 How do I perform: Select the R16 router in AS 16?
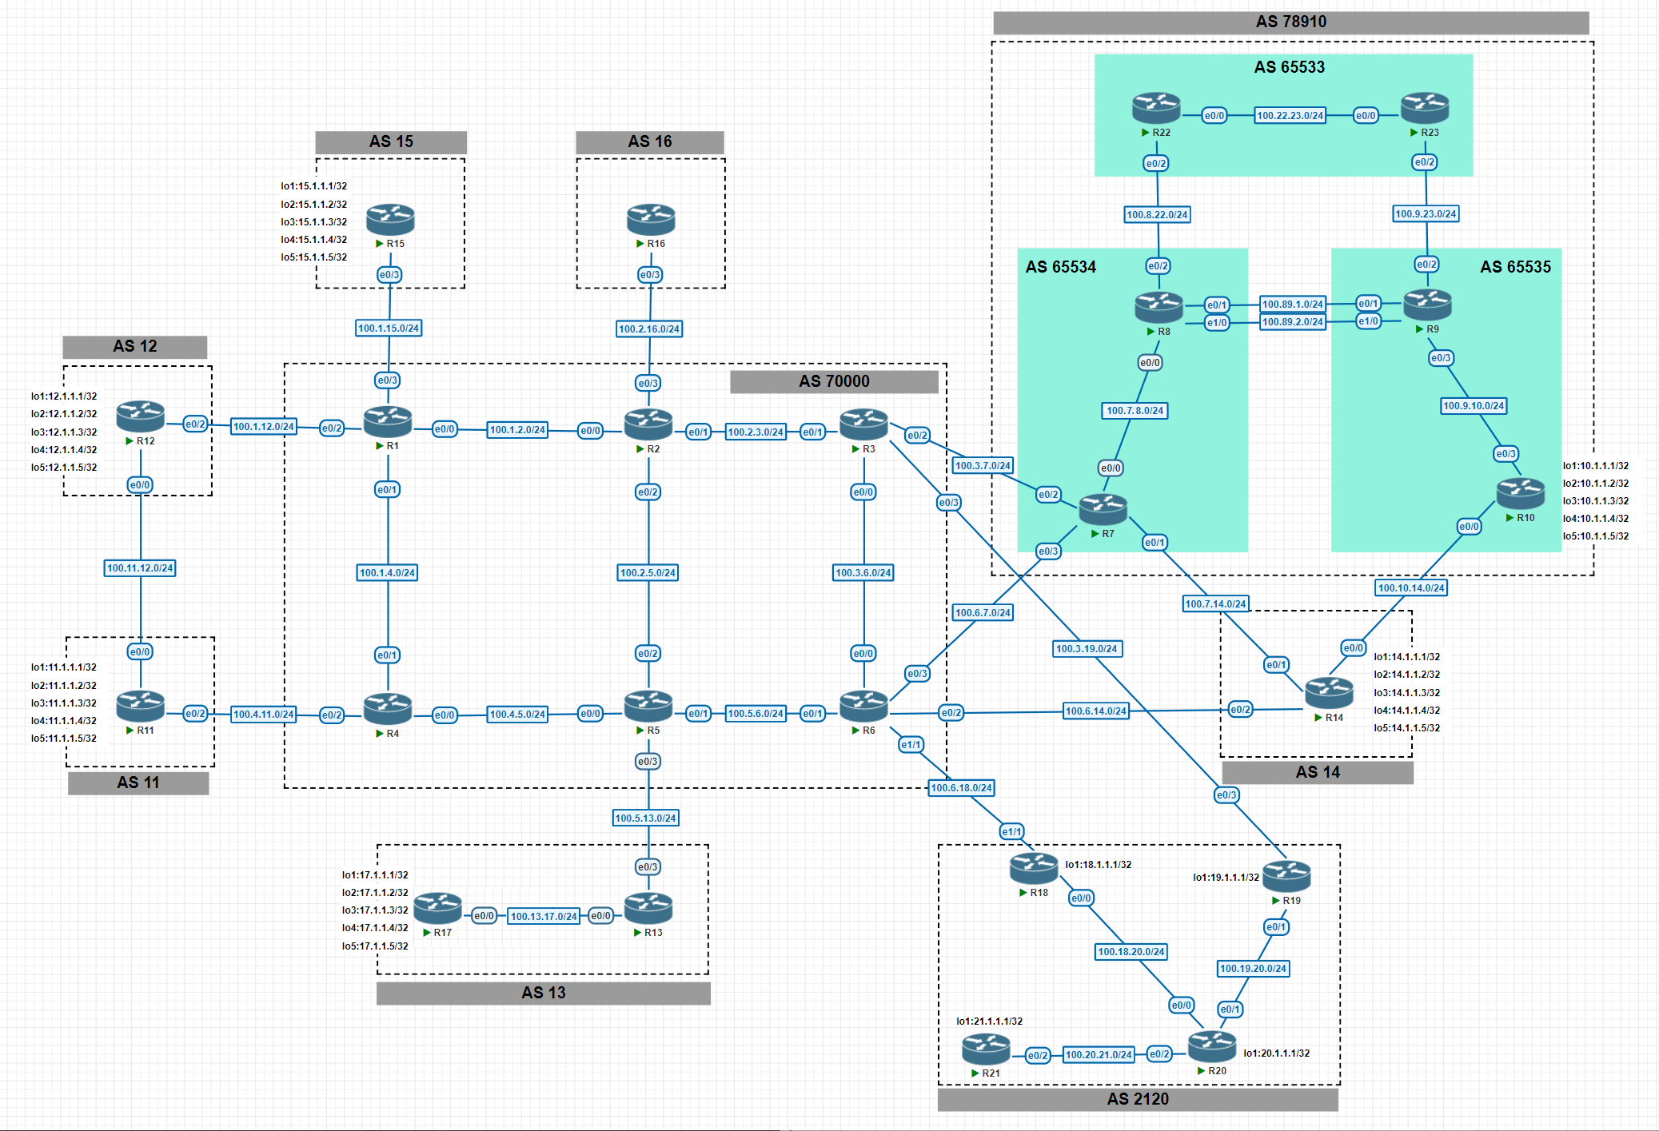(651, 220)
